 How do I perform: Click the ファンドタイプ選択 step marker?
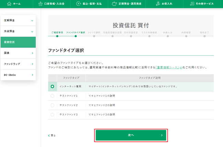point(76,36)
